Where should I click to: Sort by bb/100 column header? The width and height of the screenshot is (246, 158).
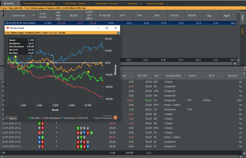74,15
